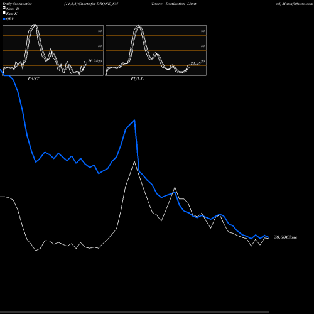Click the 'Slow D' legend text
This screenshot has width=314, height=314.
[x=13, y=9]
